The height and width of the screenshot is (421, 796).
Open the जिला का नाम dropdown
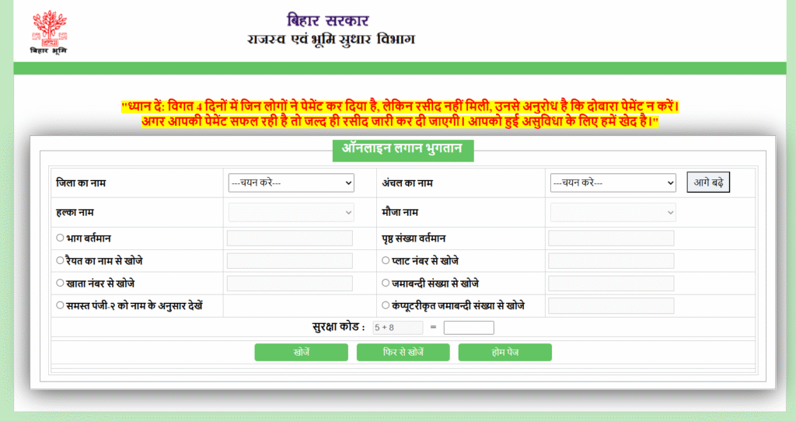click(x=291, y=183)
